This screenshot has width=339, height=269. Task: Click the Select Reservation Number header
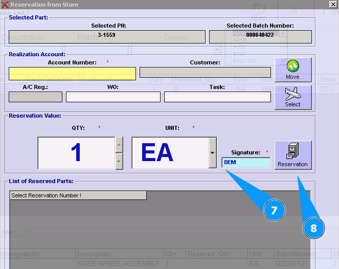coord(78,195)
